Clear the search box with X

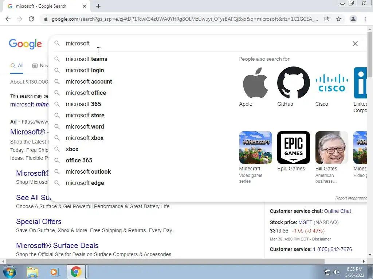pyautogui.click(x=355, y=44)
